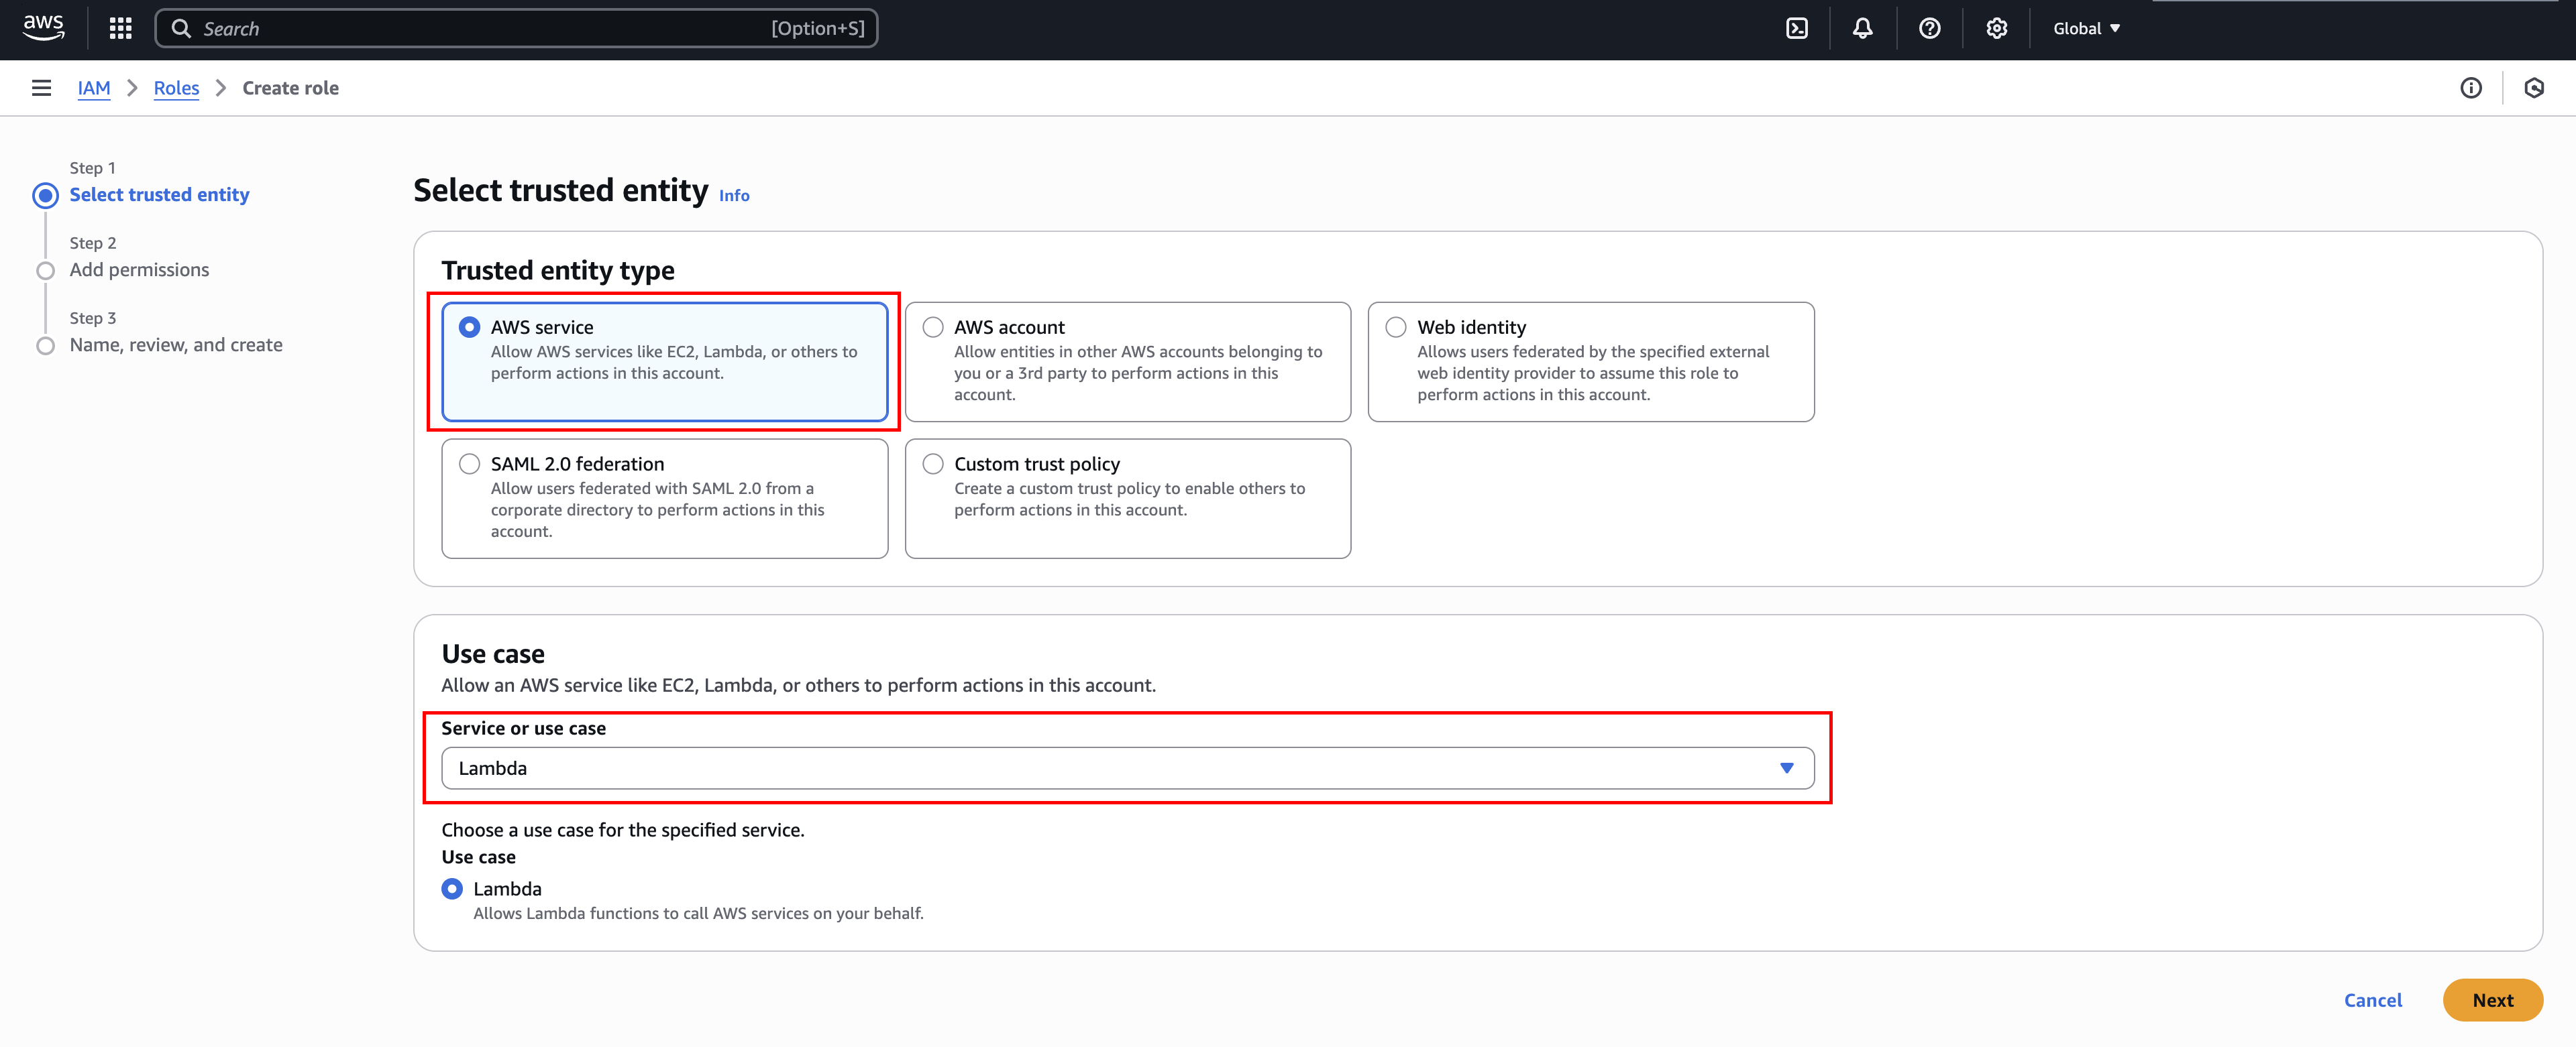Click into the AWS search field
The image size is (2576, 1047).
pyautogui.click(x=480, y=28)
